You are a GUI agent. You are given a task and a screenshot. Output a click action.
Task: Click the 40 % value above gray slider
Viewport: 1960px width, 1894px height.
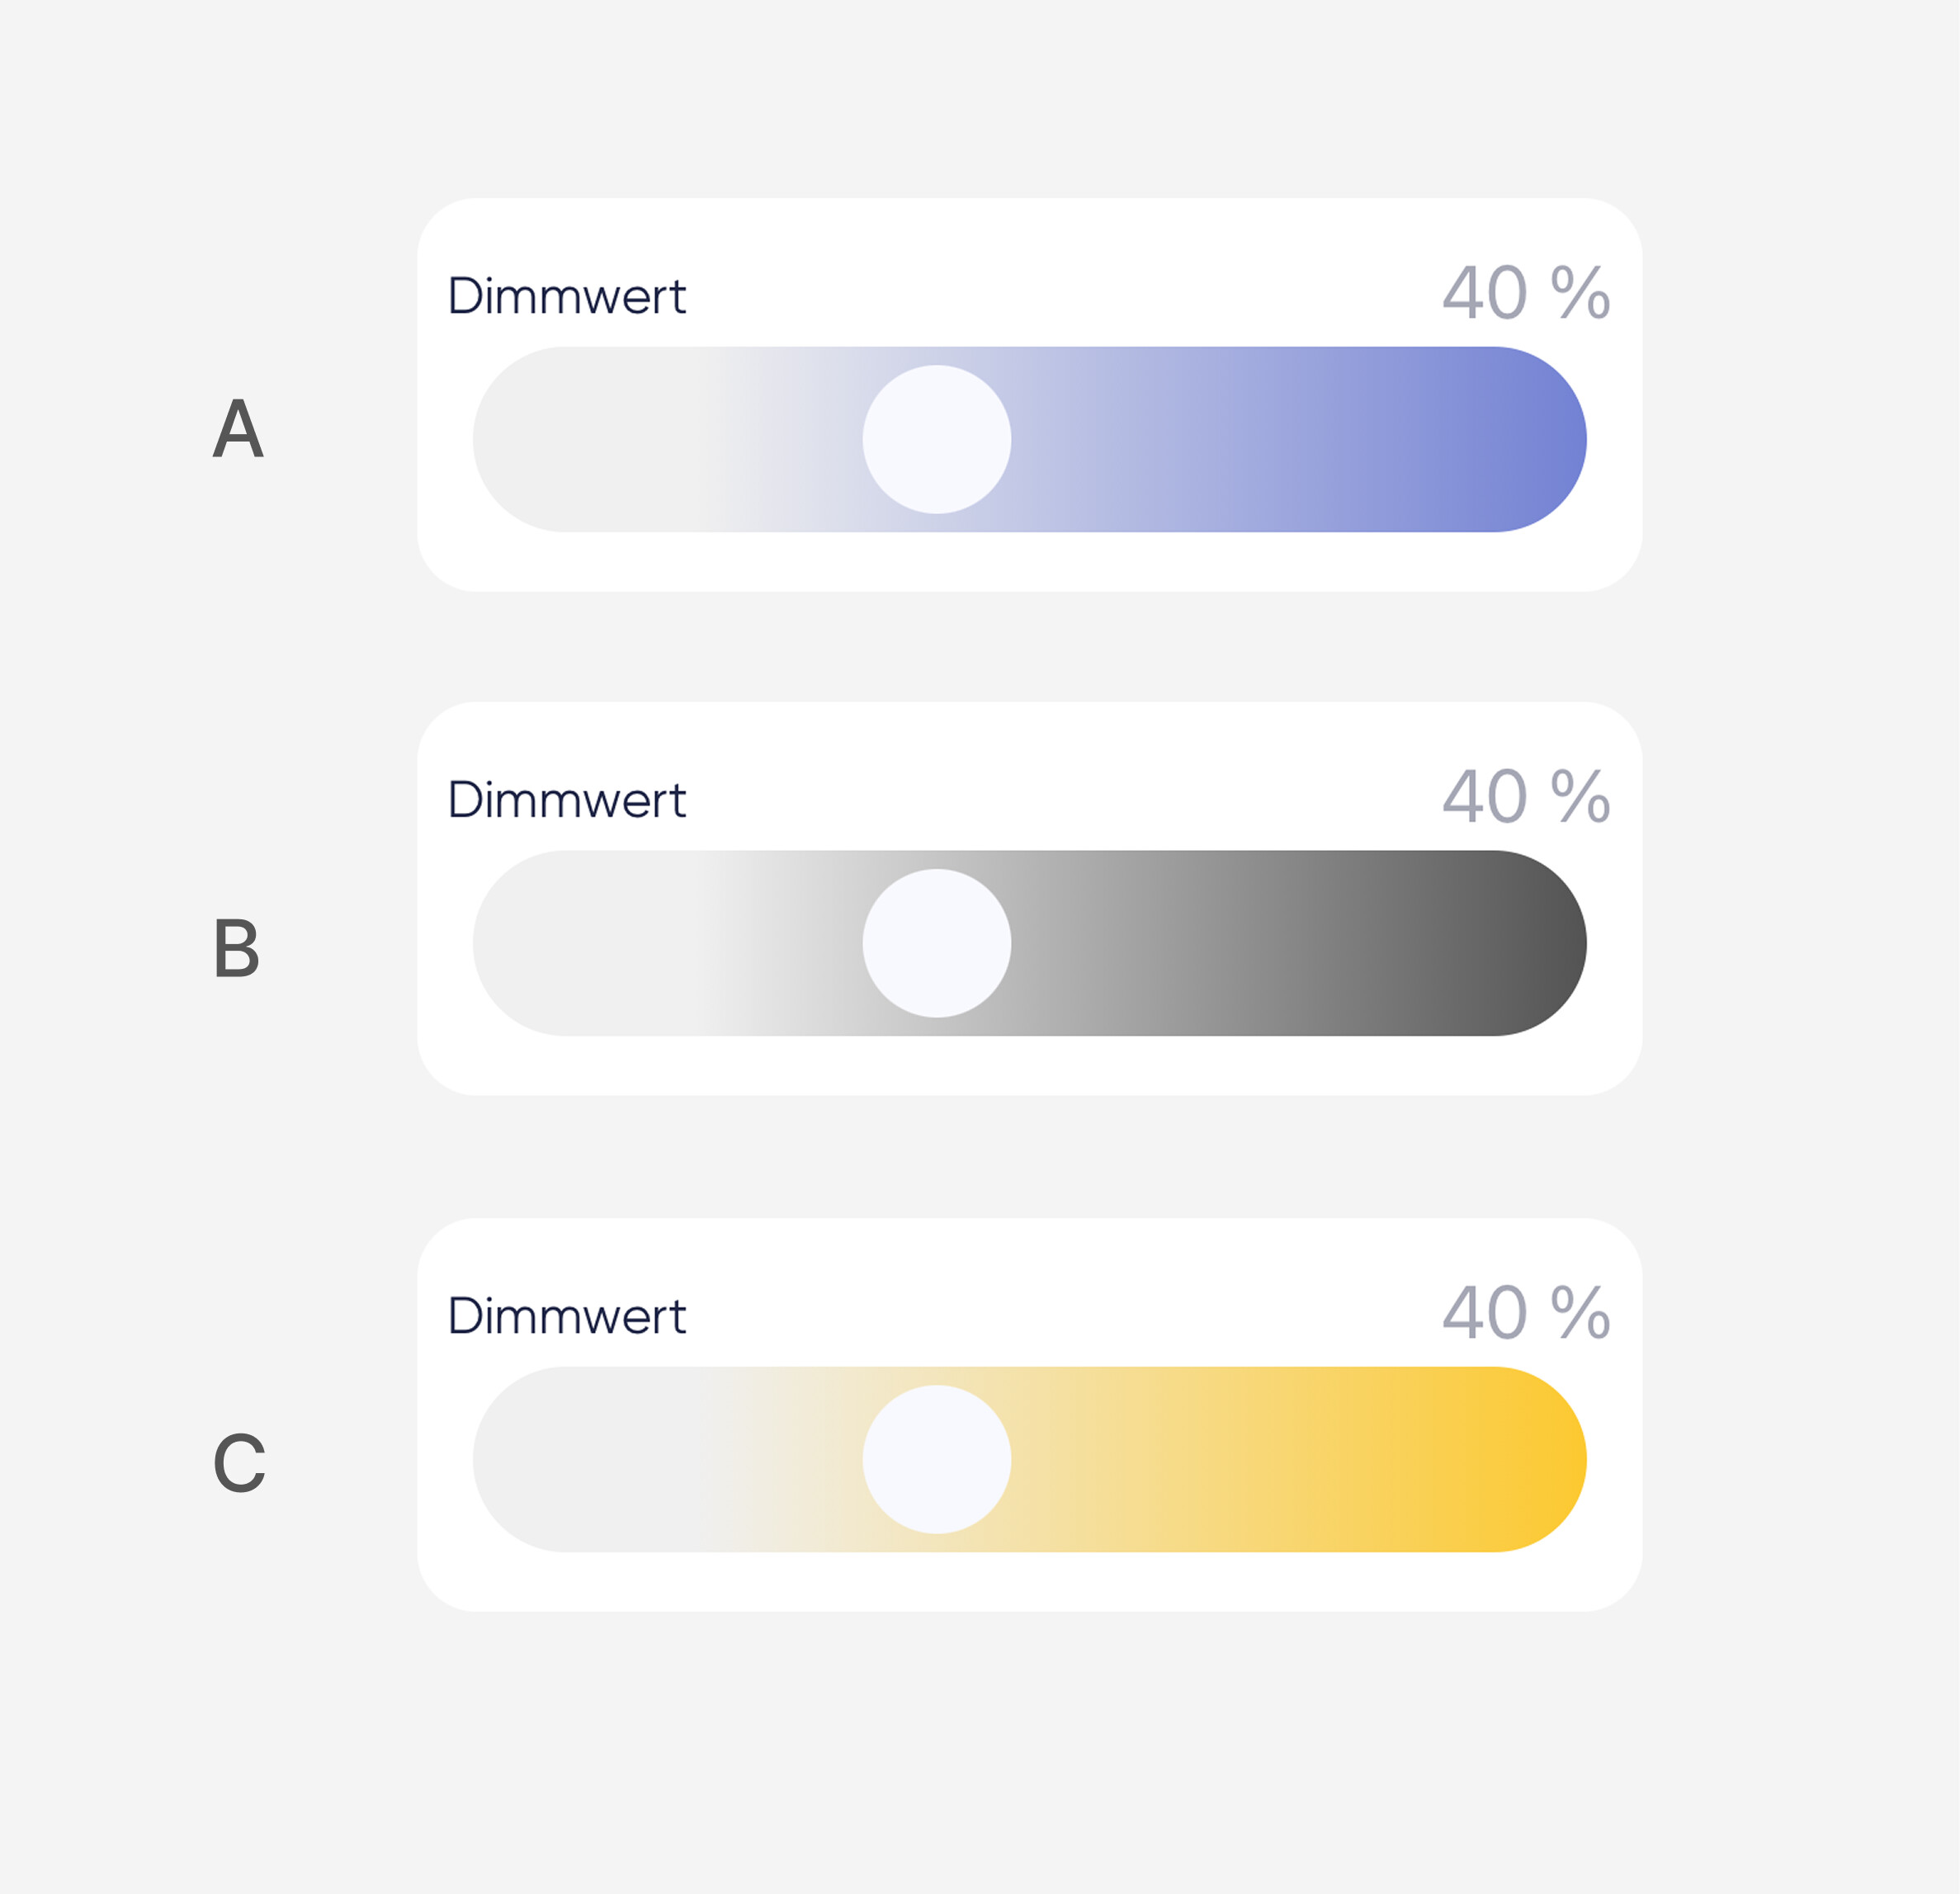pos(1525,797)
